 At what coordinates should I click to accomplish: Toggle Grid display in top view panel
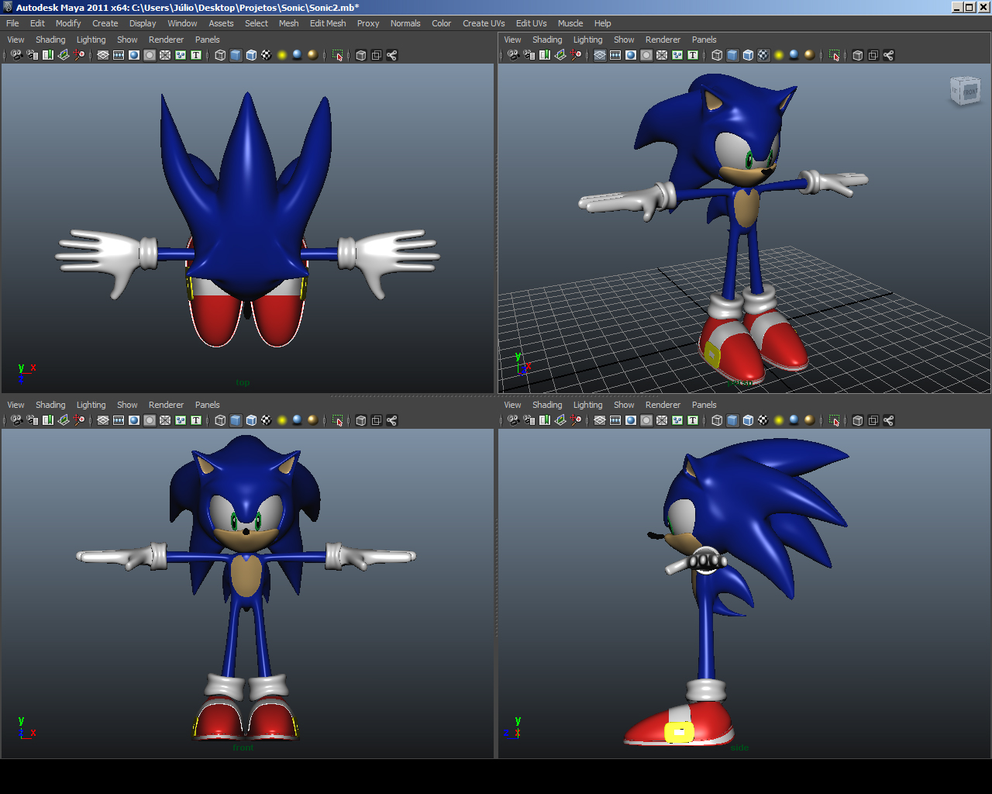pyautogui.click(x=102, y=55)
